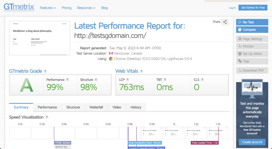Screen dimensions: 272x149
Task: Click the 0ms TBT value
Action: pos(165,87)
